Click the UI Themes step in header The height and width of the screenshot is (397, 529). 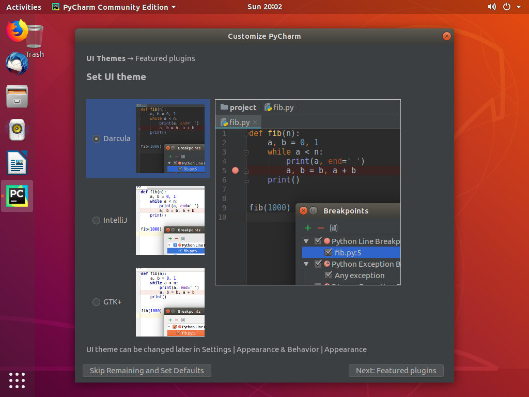tap(105, 58)
